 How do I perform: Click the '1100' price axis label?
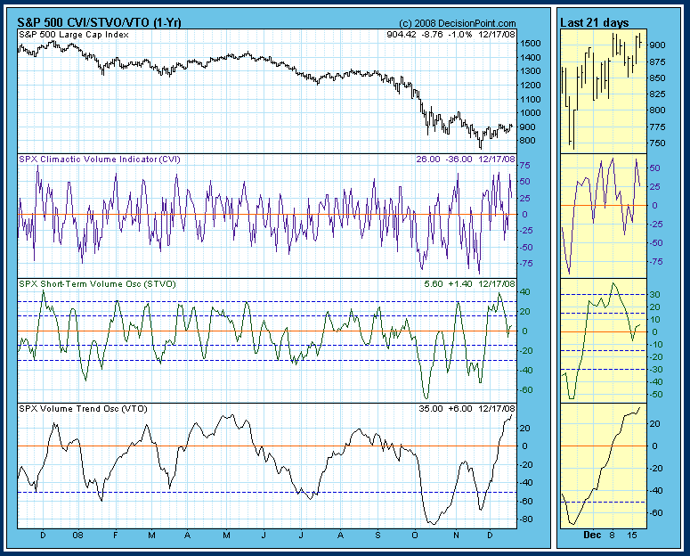530,99
